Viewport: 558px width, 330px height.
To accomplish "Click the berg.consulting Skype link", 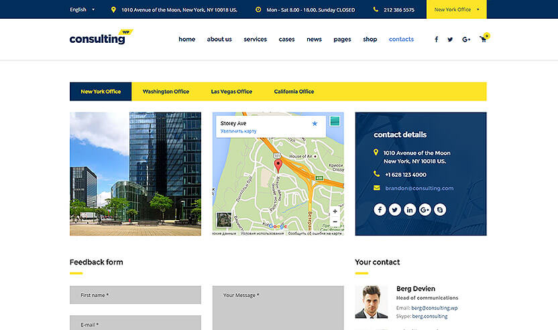I will pyautogui.click(x=429, y=316).
